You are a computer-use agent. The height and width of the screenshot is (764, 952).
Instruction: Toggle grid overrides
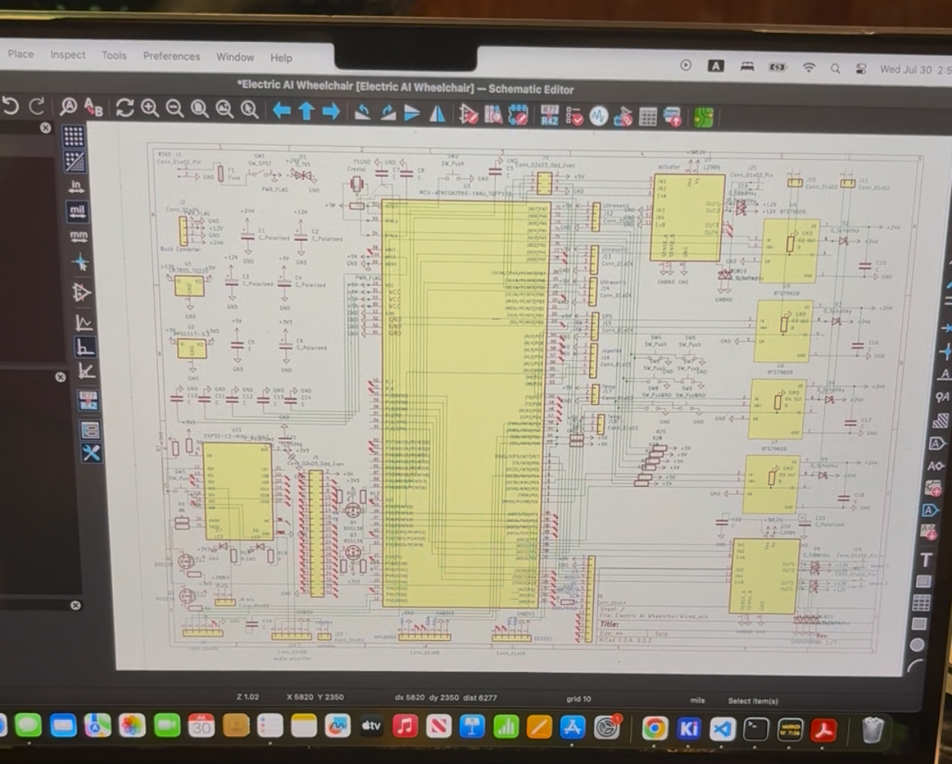point(74,161)
